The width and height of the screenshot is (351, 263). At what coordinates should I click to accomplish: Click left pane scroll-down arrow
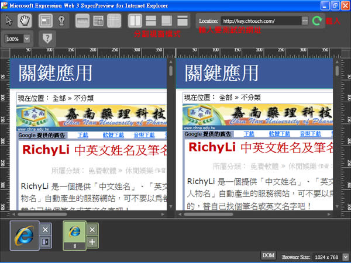[x=171, y=206]
